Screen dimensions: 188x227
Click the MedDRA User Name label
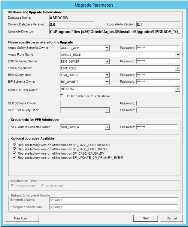coord(23,90)
